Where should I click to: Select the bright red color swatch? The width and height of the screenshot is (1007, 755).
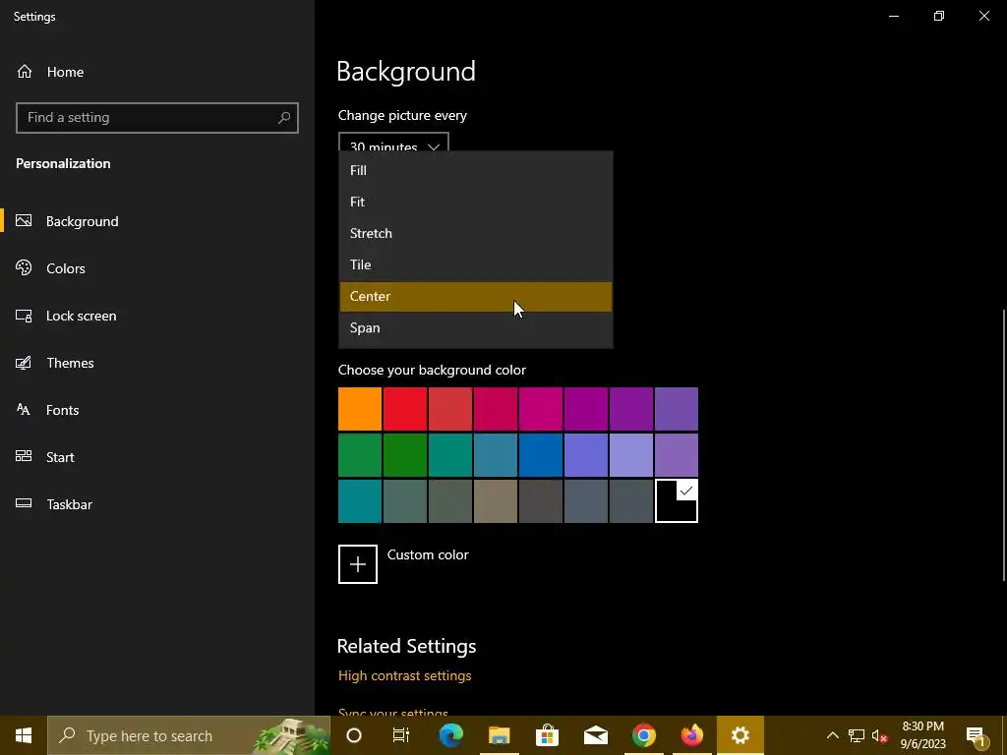click(405, 409)
